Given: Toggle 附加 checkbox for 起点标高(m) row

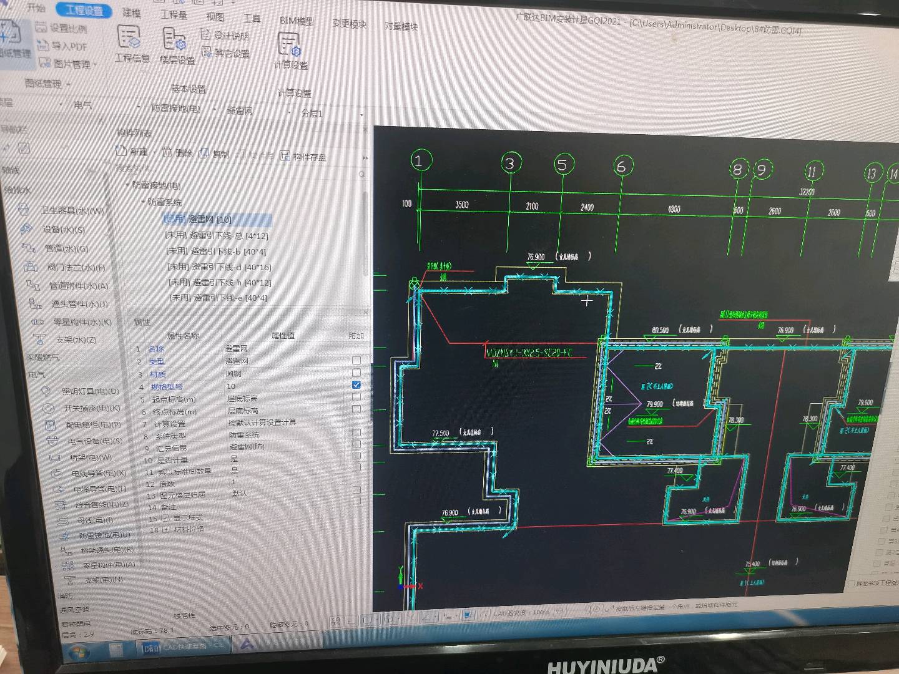Looking at the screenshot, I should click(356, 397).
